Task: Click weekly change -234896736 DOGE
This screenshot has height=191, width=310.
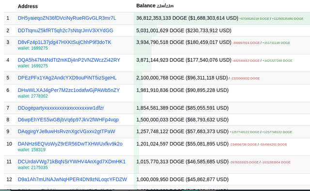Action: [x=243, y=145]
